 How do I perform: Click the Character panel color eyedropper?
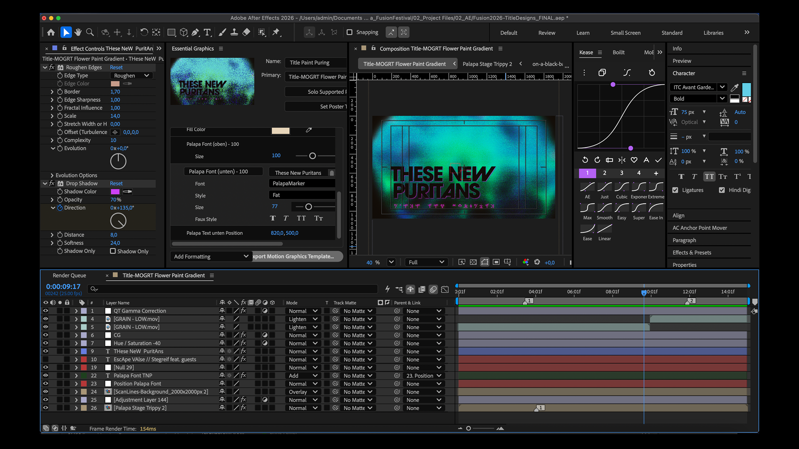click(735, 87)
